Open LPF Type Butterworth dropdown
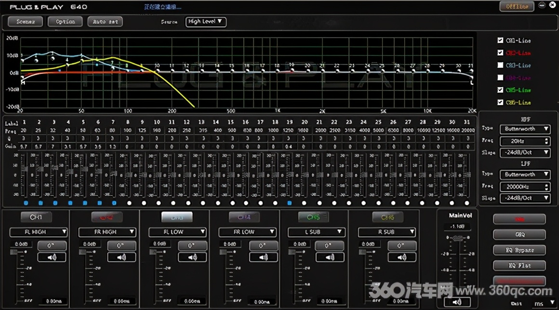 coord(525,174)
